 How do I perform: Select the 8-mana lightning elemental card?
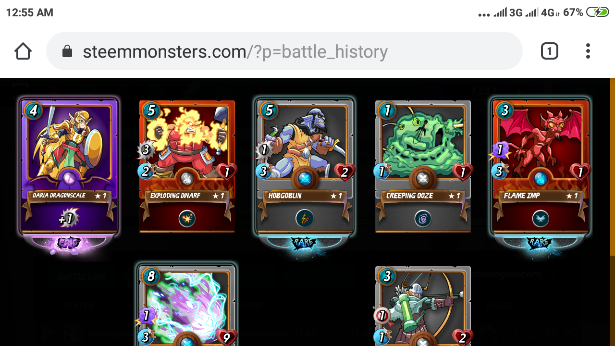(187, 305)
